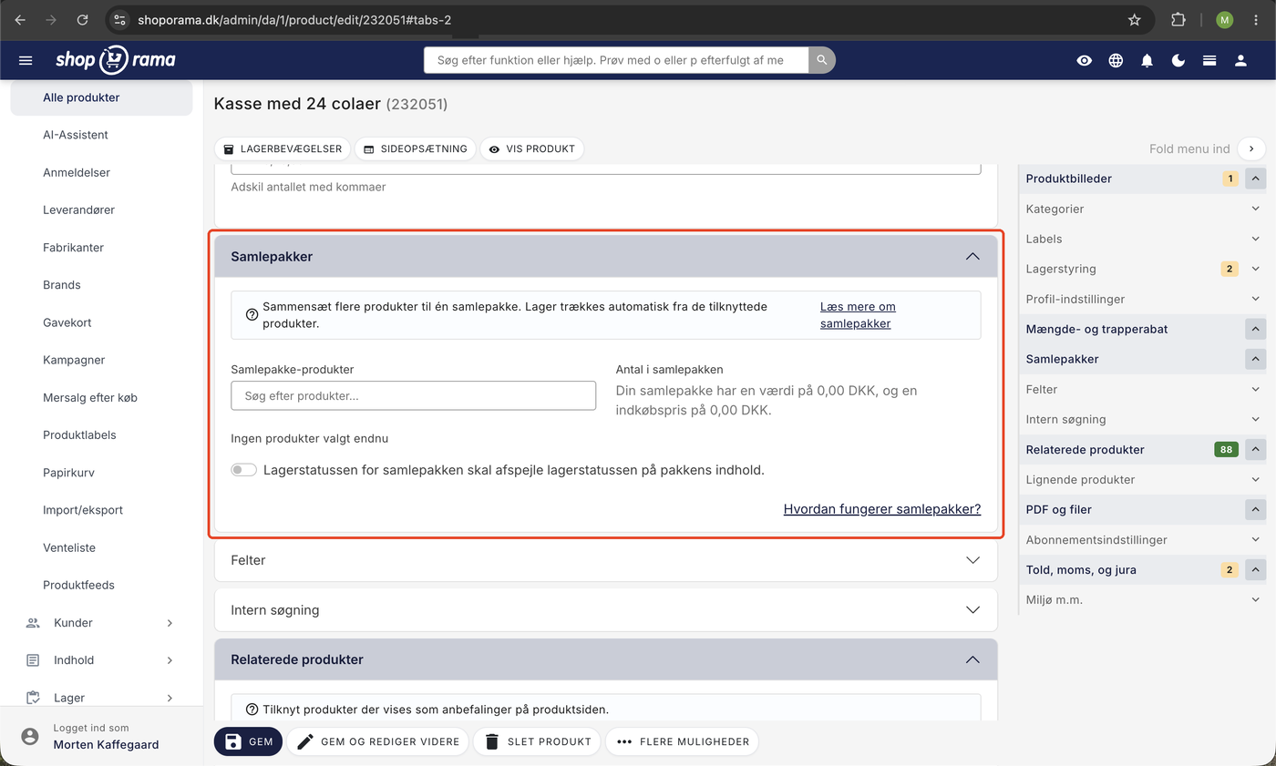Click the Shoporama logo
The height and width of the screenshot is (766, 1276).
coord(115,60)
